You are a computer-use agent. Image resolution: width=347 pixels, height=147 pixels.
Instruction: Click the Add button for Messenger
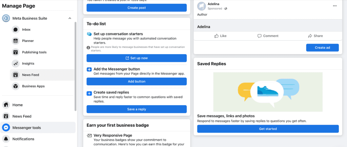tap(137, 81)
